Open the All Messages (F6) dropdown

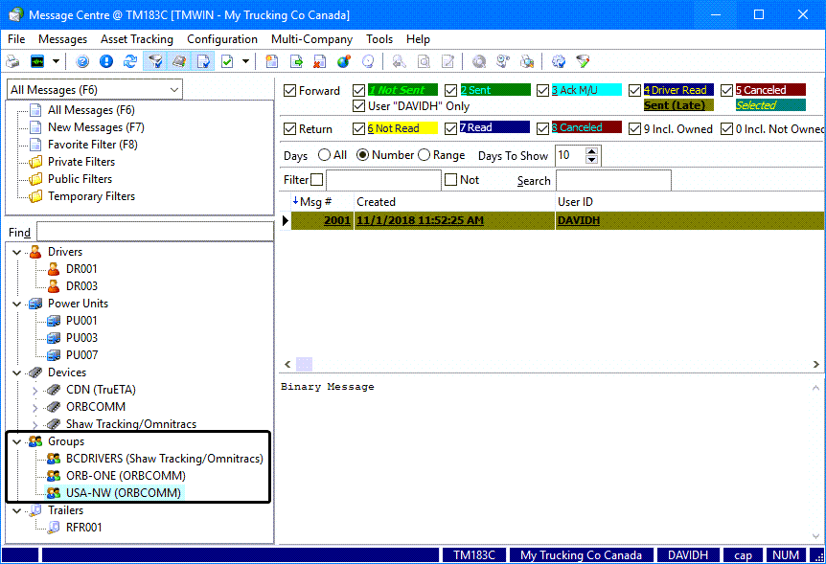173,89
